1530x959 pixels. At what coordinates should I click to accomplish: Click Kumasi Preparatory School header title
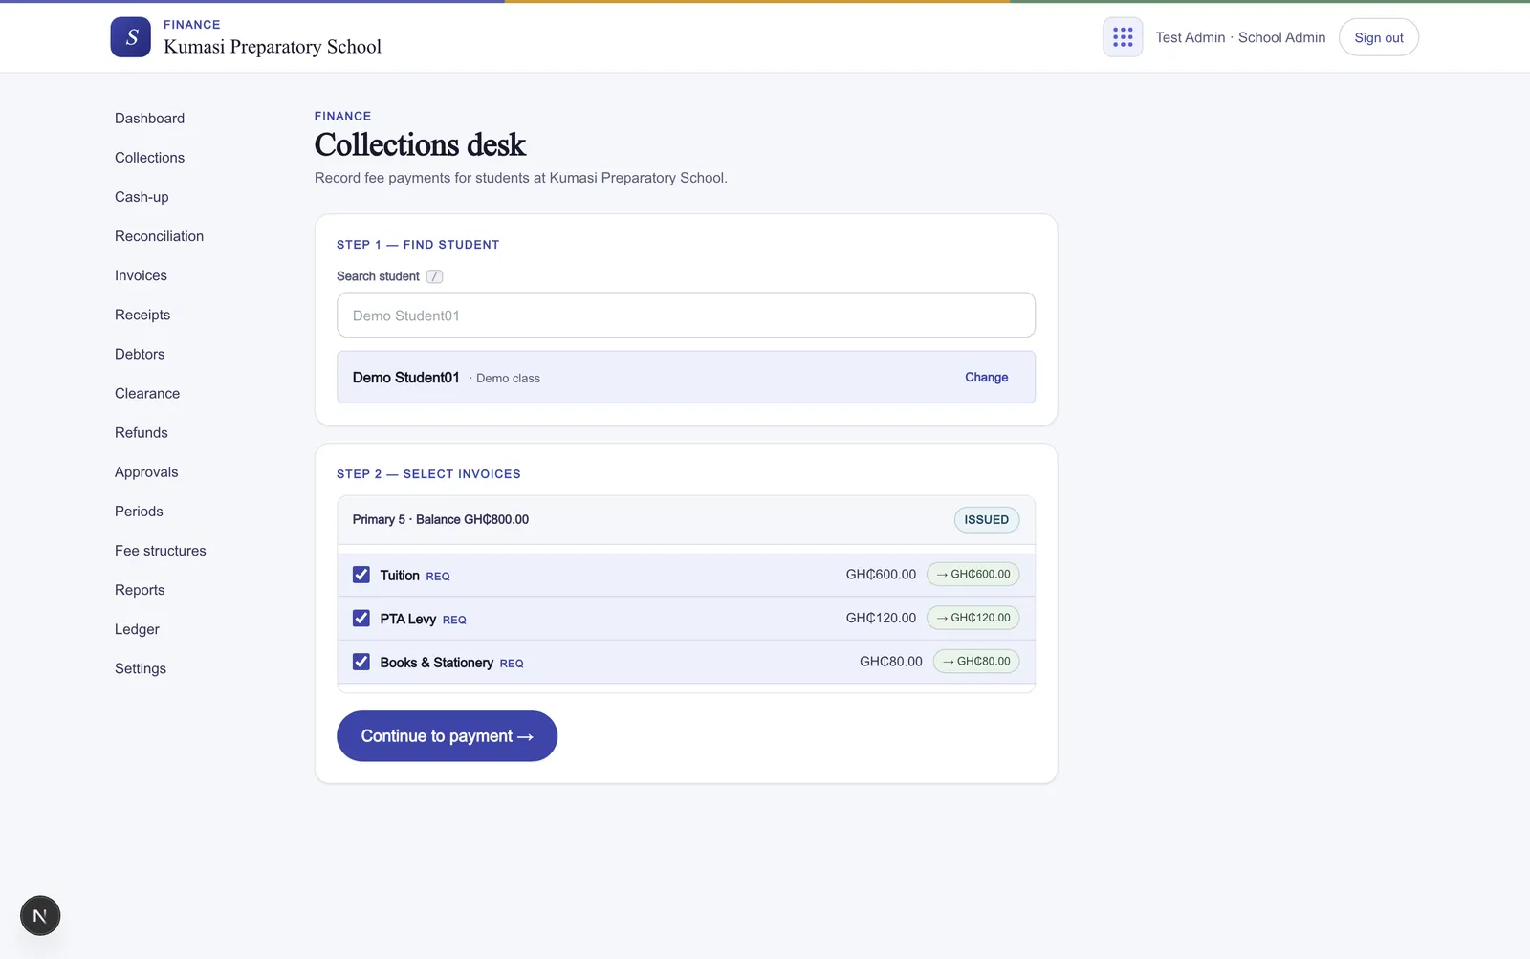[x=273, y=47]
